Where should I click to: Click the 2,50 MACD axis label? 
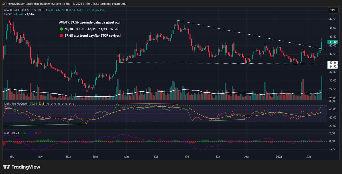point(333,133)
